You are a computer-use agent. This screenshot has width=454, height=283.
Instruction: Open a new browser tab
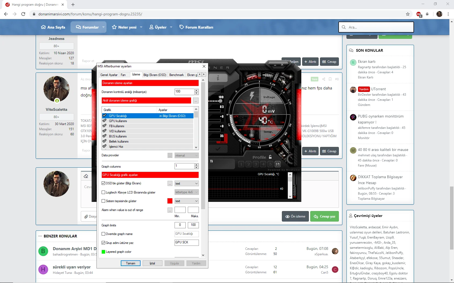[x=73, y=5]
